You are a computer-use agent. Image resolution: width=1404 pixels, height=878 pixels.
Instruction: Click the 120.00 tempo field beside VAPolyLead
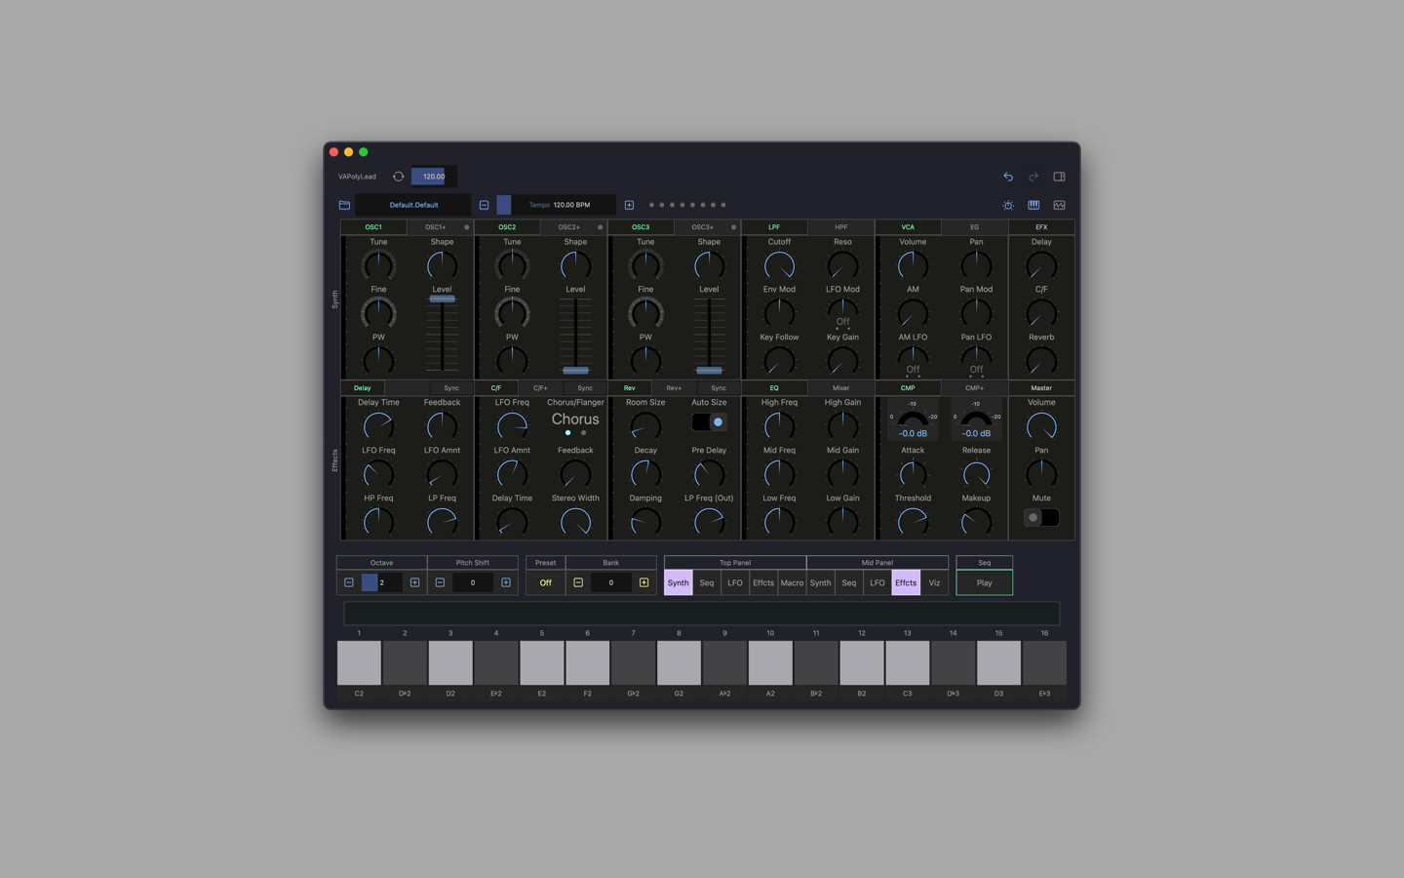tap(434, 177)
